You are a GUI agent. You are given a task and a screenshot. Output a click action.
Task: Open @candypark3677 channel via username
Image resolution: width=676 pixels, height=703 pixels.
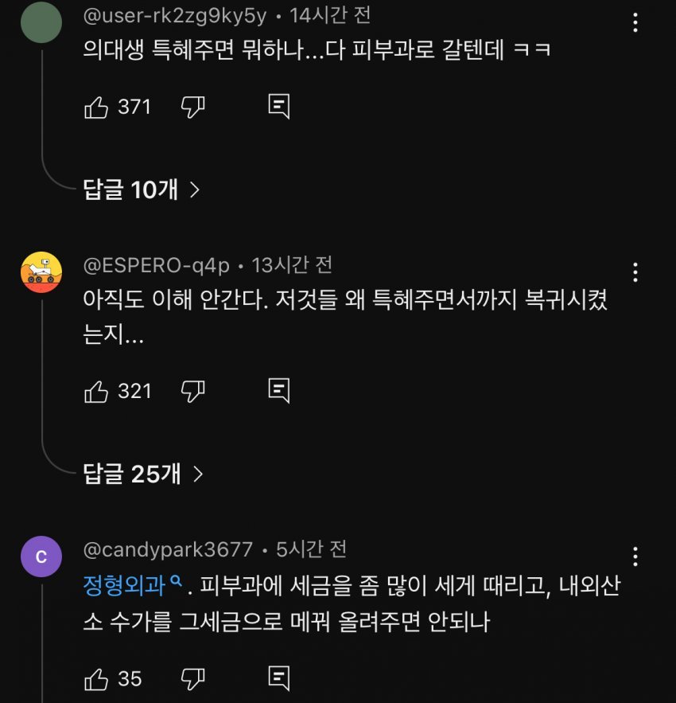(x=168, y=549)
